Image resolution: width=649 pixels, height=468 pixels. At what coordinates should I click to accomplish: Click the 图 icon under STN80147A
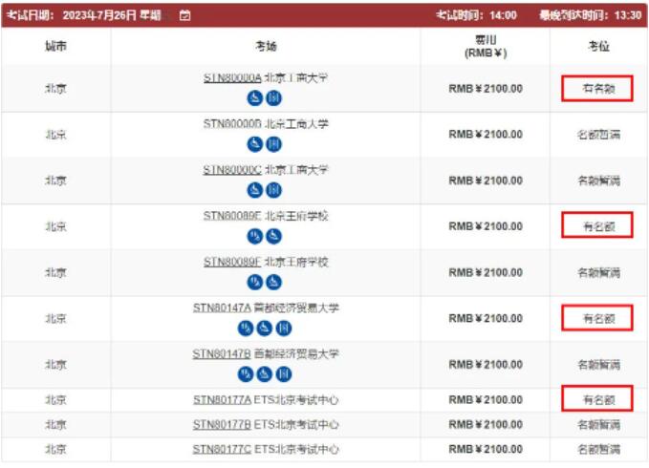284,329
